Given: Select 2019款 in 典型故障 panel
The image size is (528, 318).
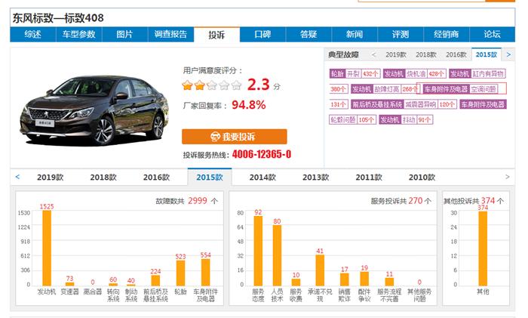Looking at the screenshot, I should [396, 54].
